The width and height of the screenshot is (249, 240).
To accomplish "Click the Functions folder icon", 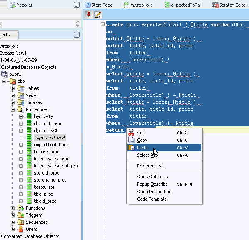I will [x=21, y=208].
